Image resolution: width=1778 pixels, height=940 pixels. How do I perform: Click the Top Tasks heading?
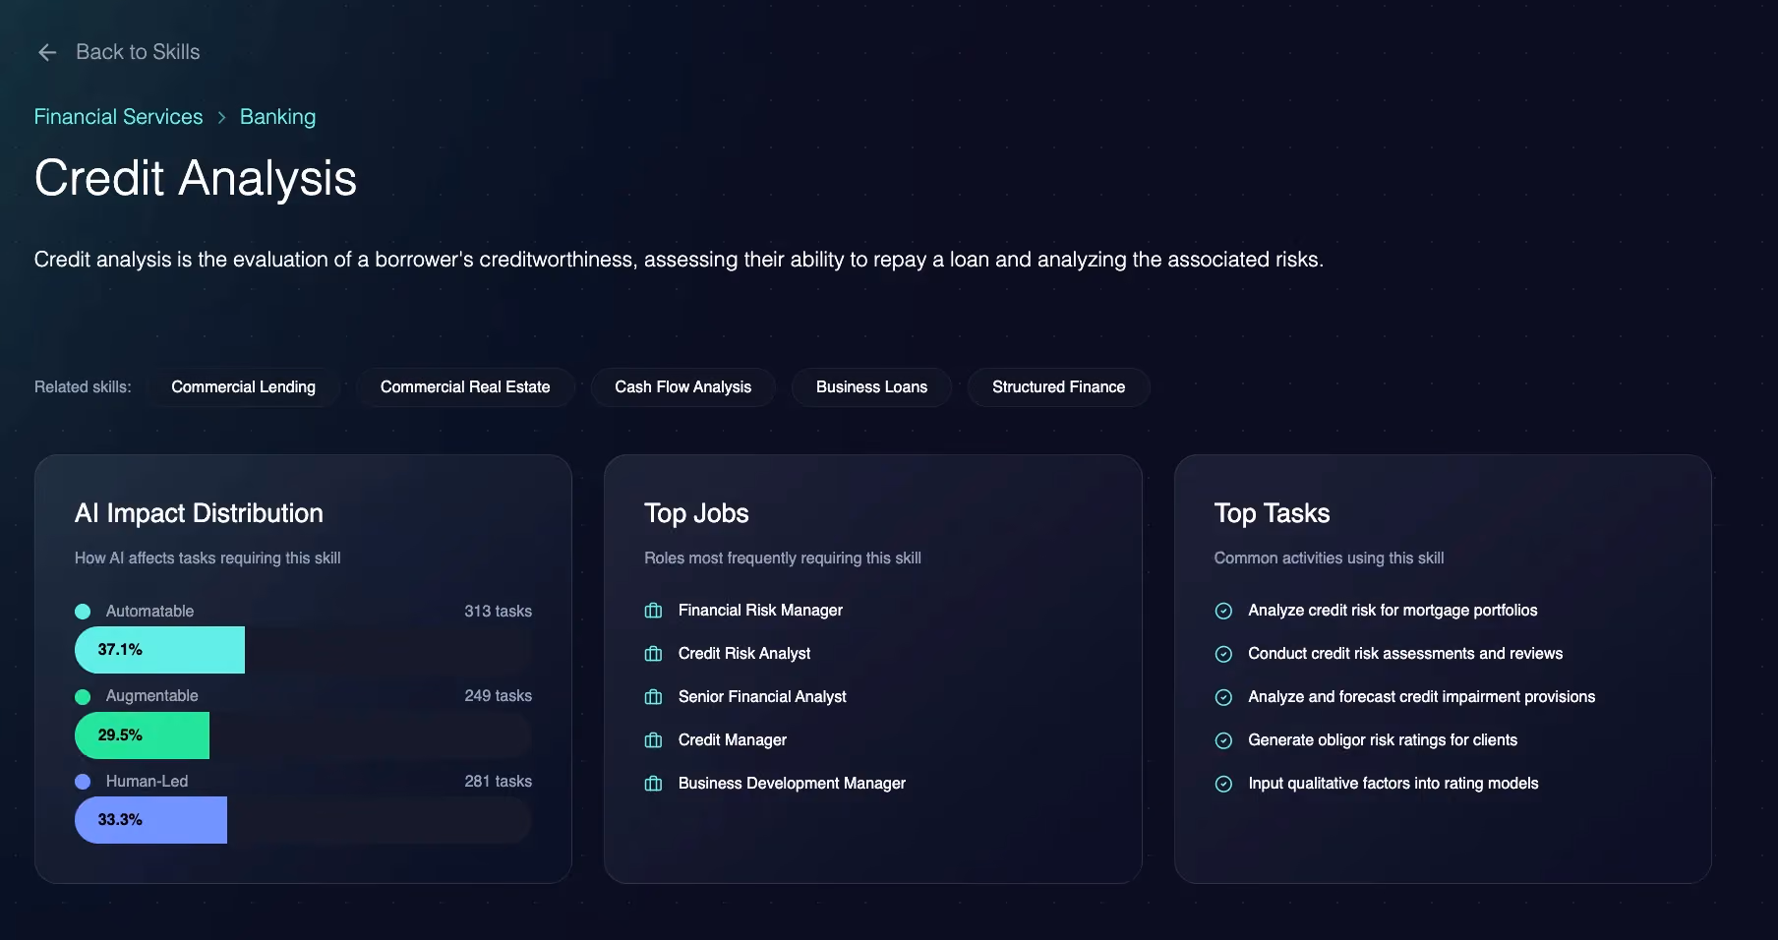point(1272,513)
